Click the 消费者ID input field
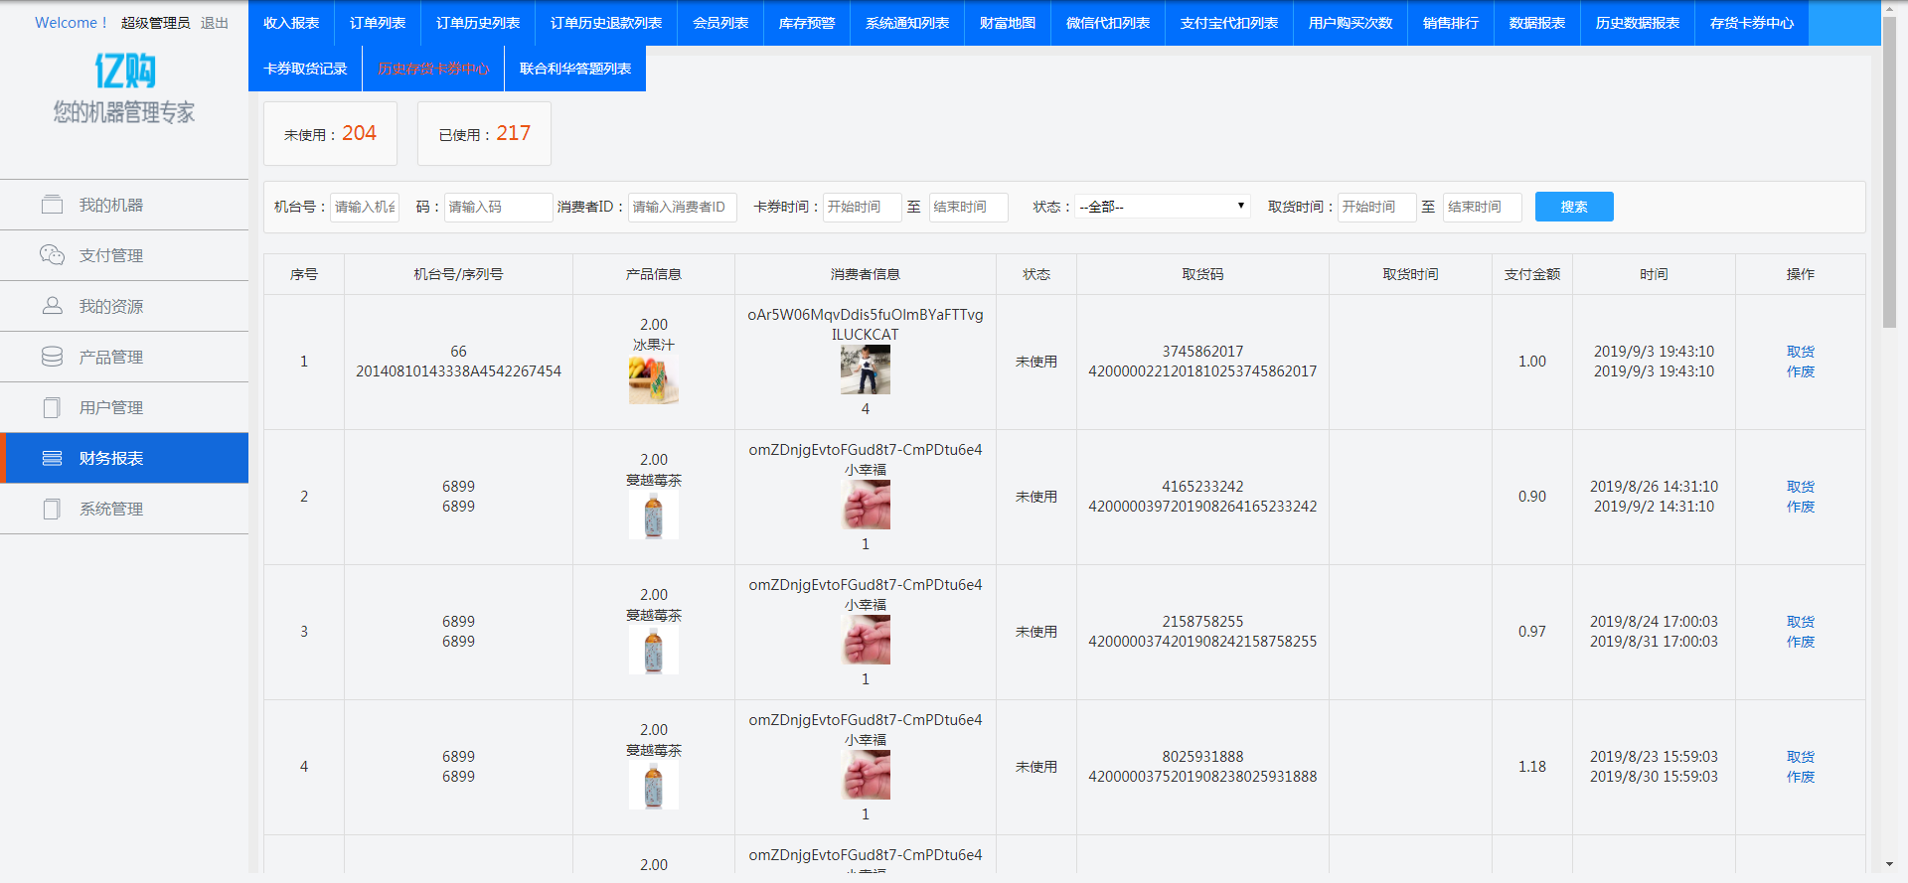 682,207
